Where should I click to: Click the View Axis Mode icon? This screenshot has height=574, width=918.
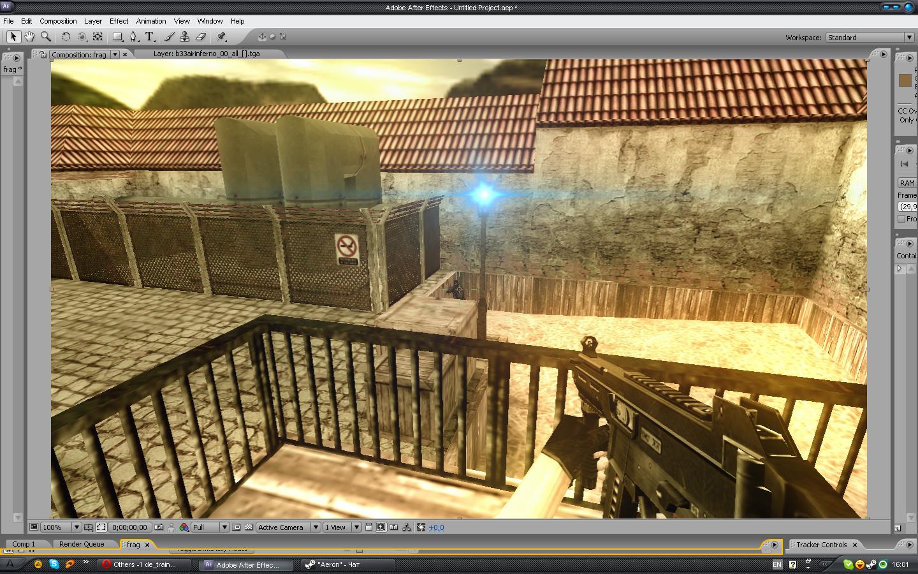282,37
